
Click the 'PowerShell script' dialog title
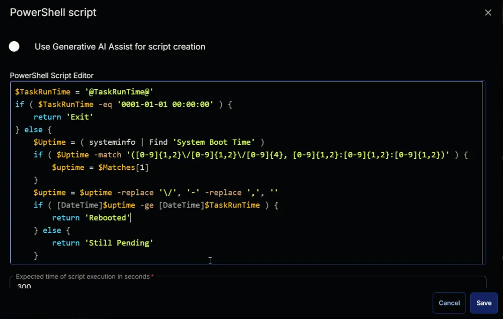53,13
